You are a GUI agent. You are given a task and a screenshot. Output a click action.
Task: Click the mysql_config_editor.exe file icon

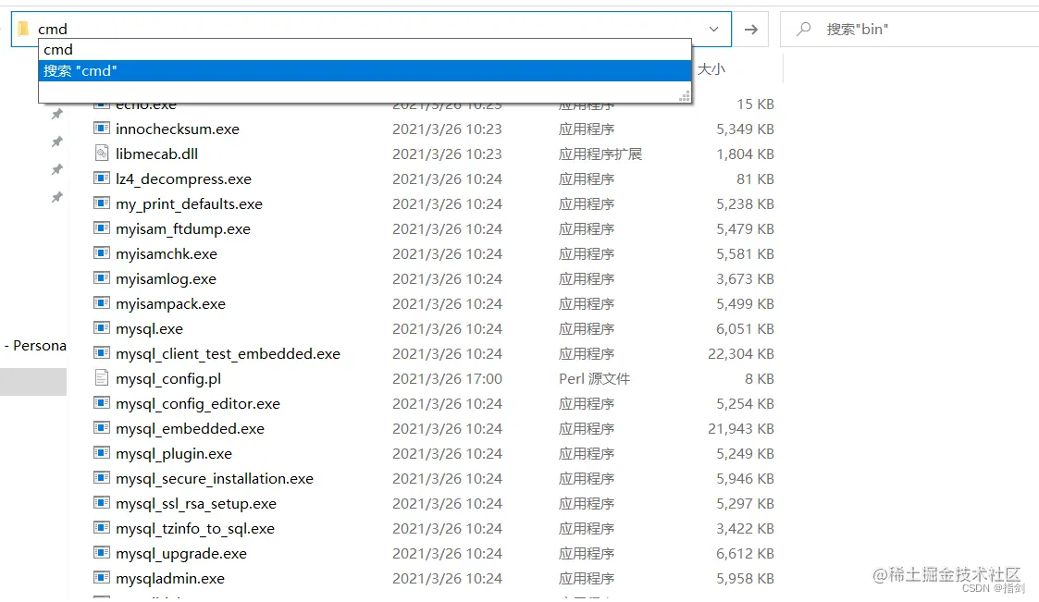pyautogui.click(x=102, y=402)
